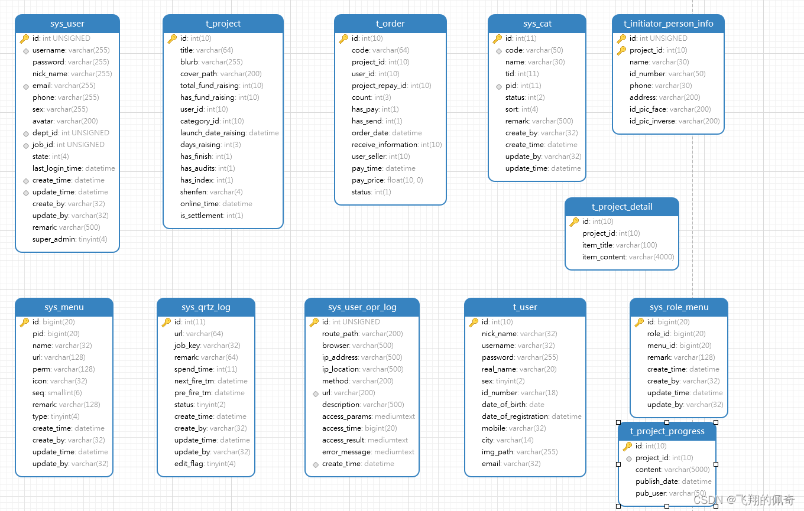The height and width of the screenshot is (511, 804).
Task: Select the sys_role_menu table header
Action: pyautogui.click(x=679, y=307)
